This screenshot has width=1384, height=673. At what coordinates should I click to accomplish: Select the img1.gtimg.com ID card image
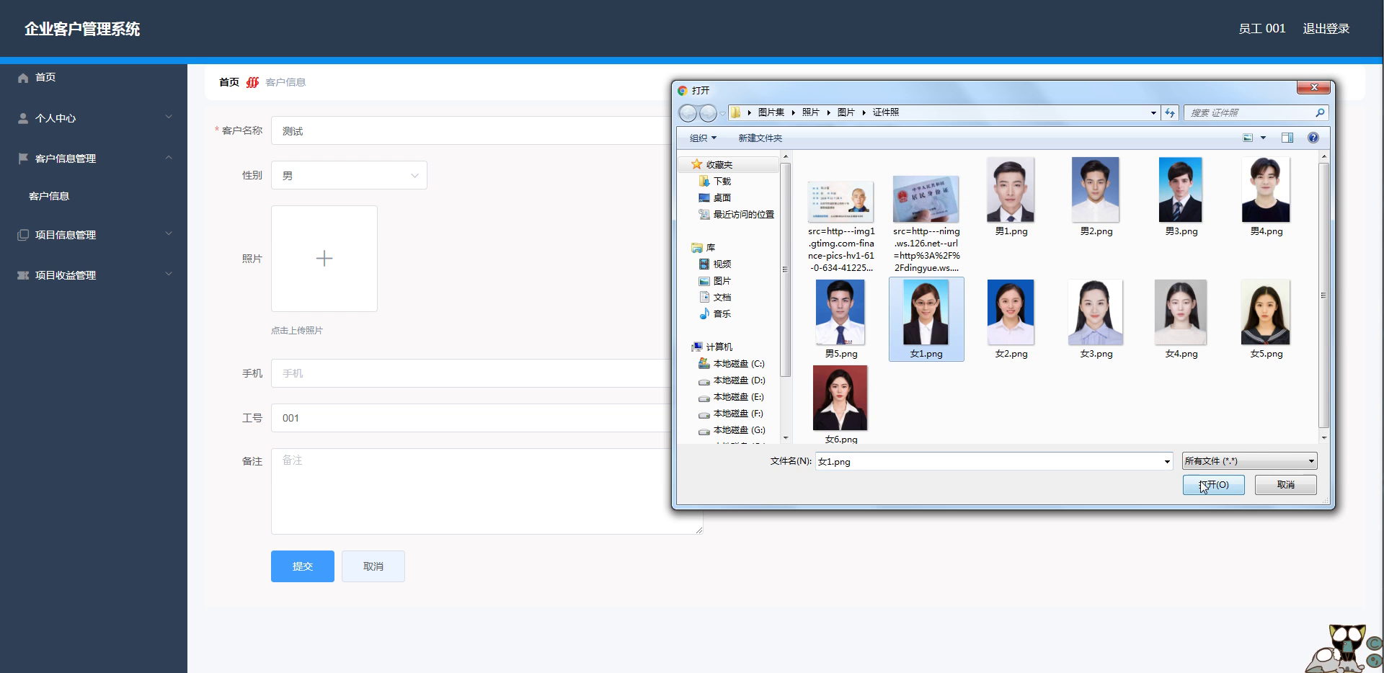(840, 202)
